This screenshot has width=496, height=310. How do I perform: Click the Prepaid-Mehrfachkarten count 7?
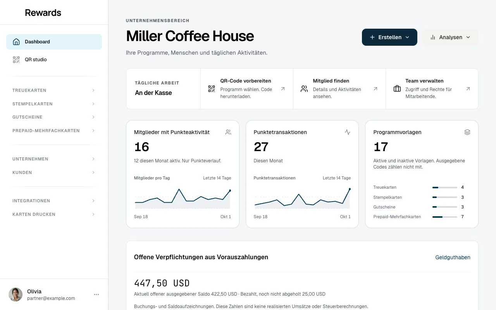pyautogui.click(x=462, y=217)
